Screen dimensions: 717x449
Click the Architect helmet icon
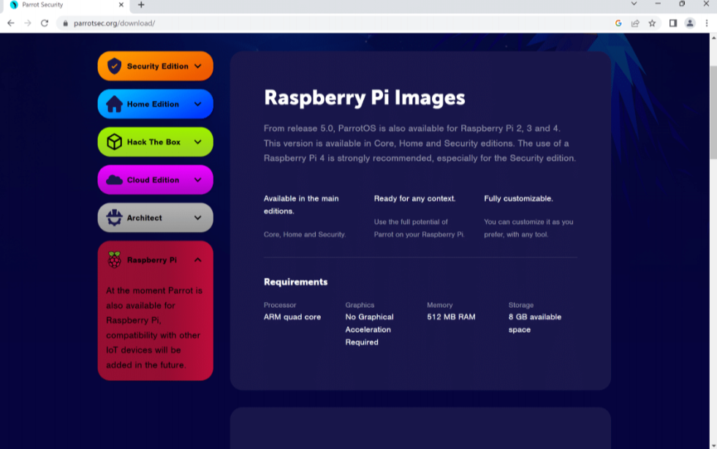[114, 218]
